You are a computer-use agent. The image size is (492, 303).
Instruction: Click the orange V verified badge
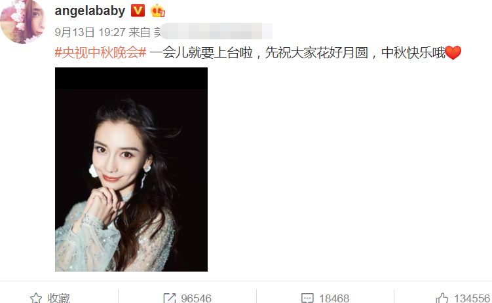(x=138, y=10)
